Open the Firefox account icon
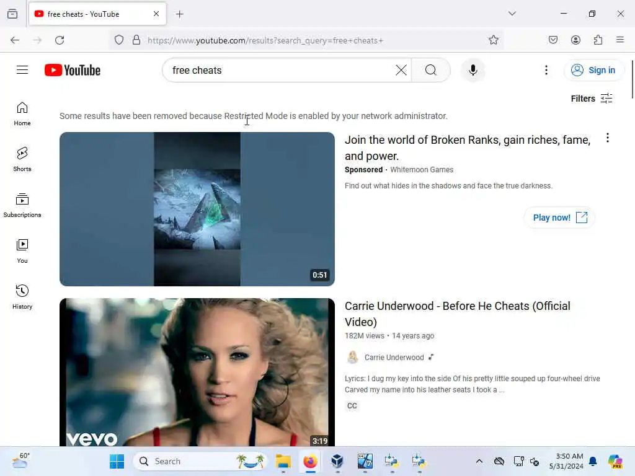 (575, 40)
